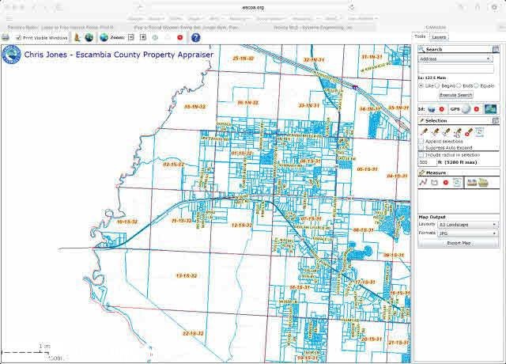506x364 pixels.
Task: Select the Begins radio button
Action: click(x=444, y=85)
